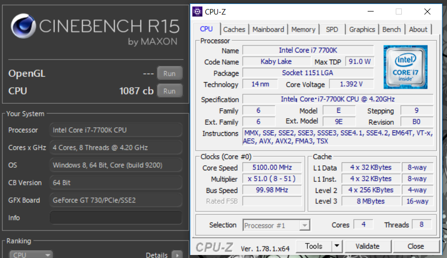Click the Core Speed value 5100.00 MHz

coord(272,167)
